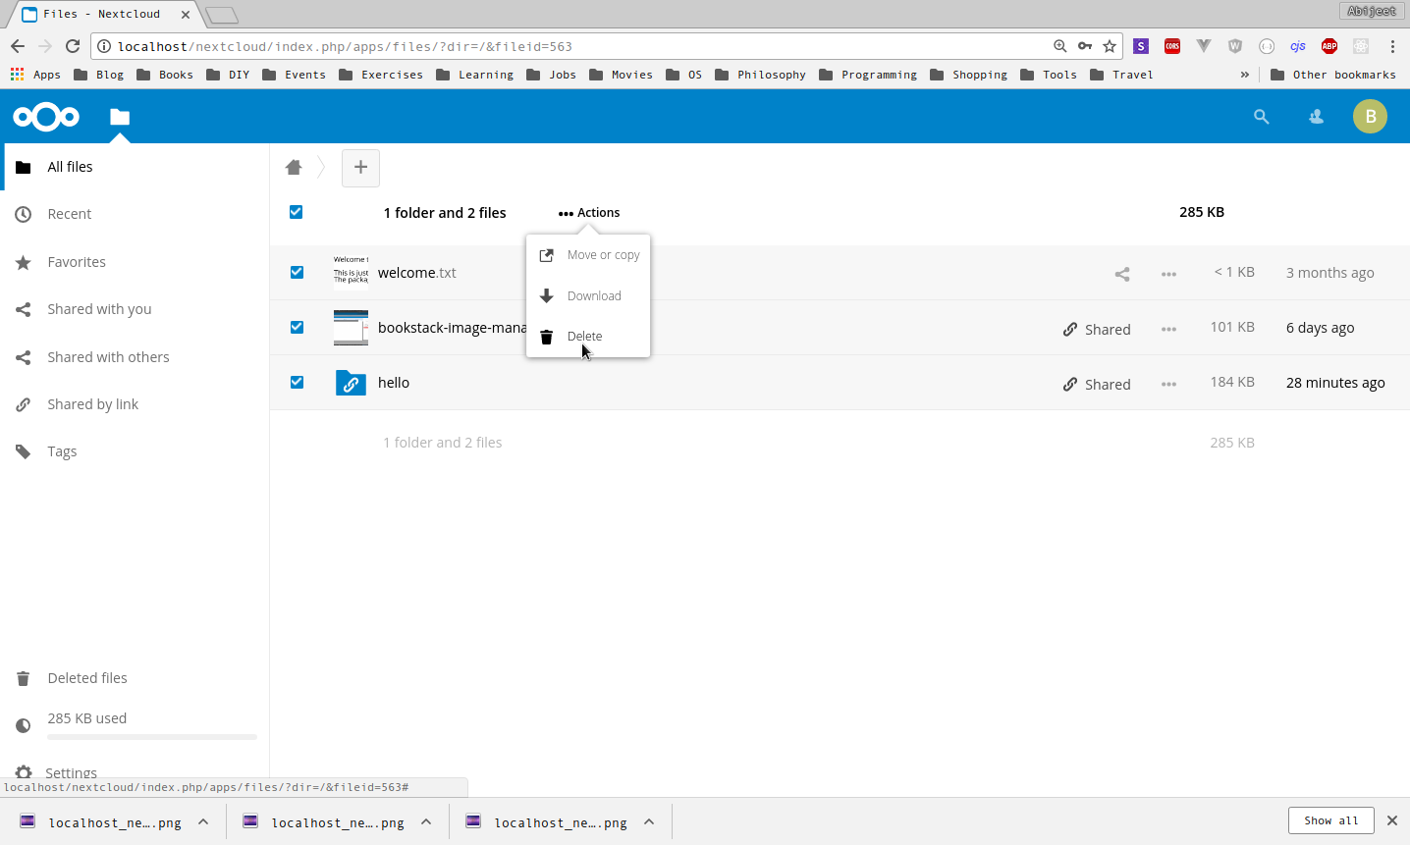1410x845 pixels.
Task: Expand hidden bookmarks with the chevron
Action: point(1244,74)
